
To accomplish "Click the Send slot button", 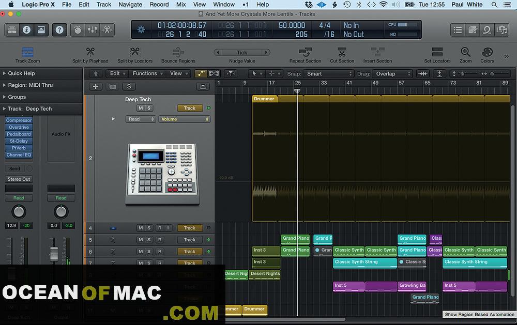I will (14, 169).
